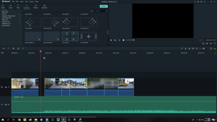Open Chrome from the taskbar
Viewport: 217px width, 122px height.
pyautogui.click(x=19, y=120)
